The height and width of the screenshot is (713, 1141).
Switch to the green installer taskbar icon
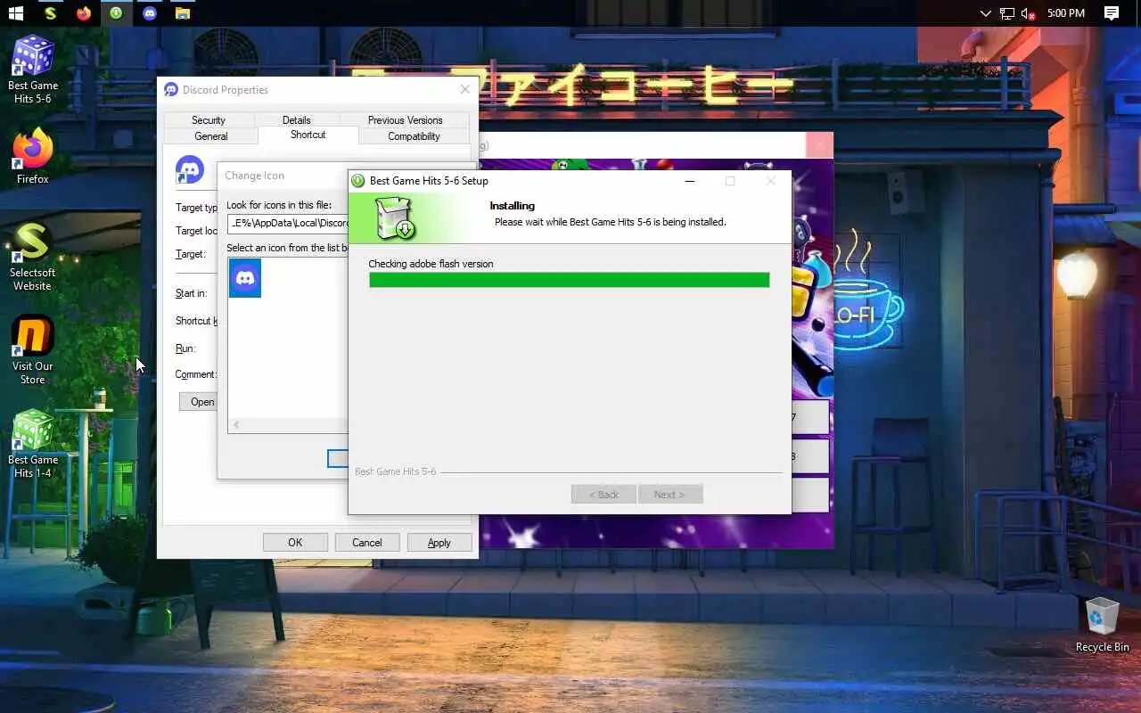(116, 13)
